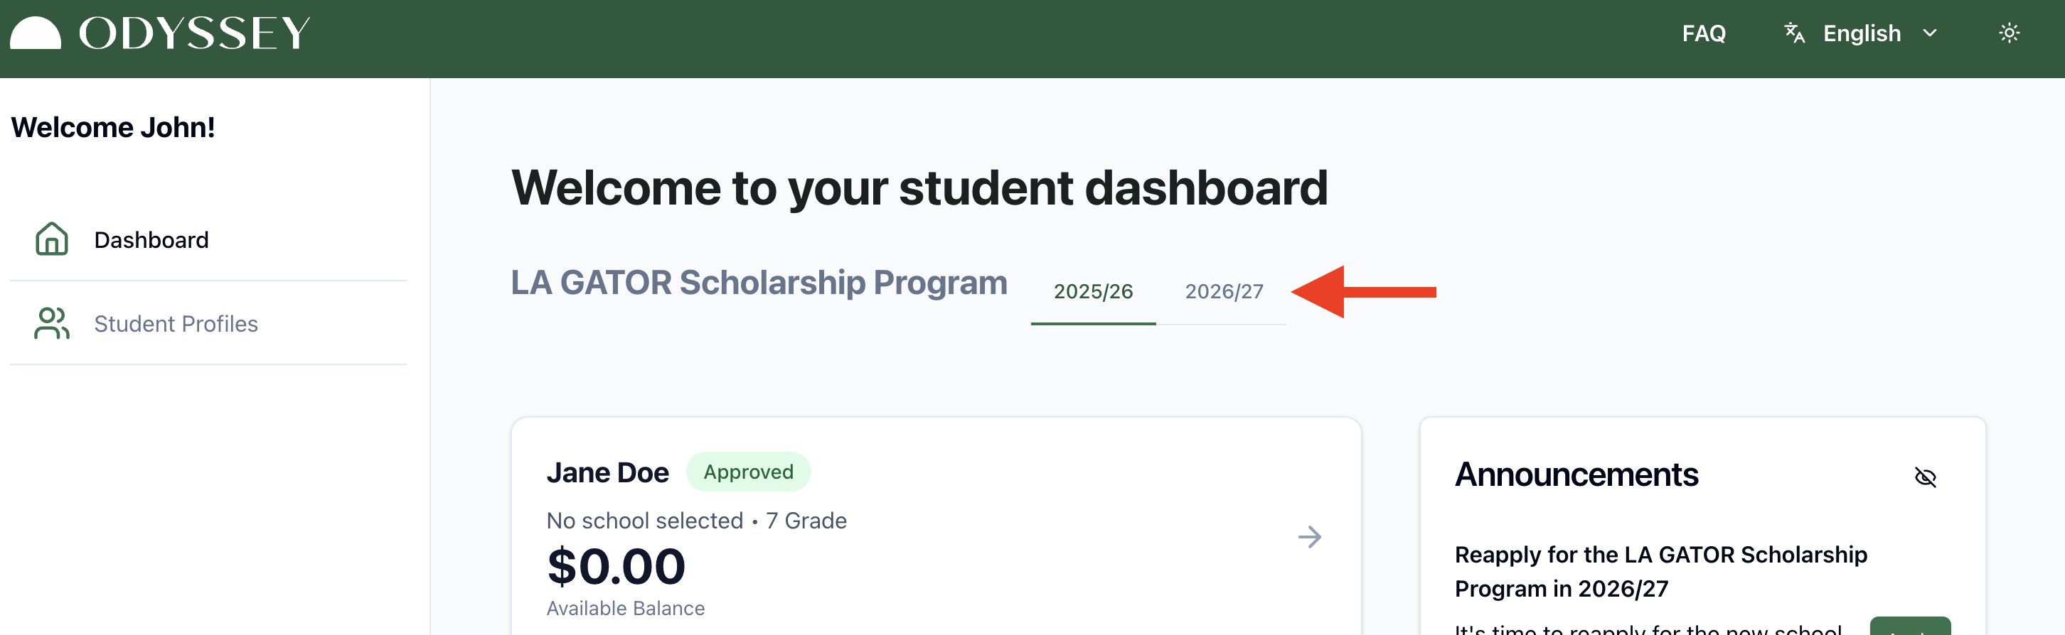
Task: Hide announcements using the eye-slash icon
Action: [1925, 477]
